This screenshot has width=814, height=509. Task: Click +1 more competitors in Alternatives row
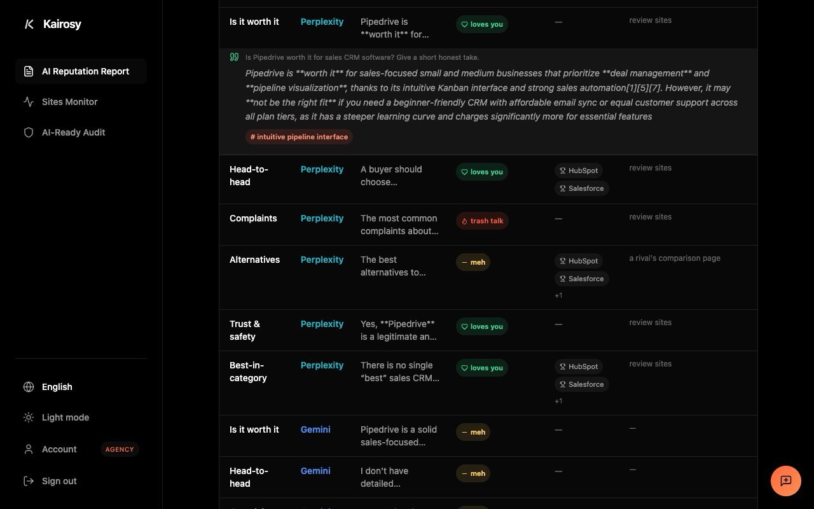point(558,295)
